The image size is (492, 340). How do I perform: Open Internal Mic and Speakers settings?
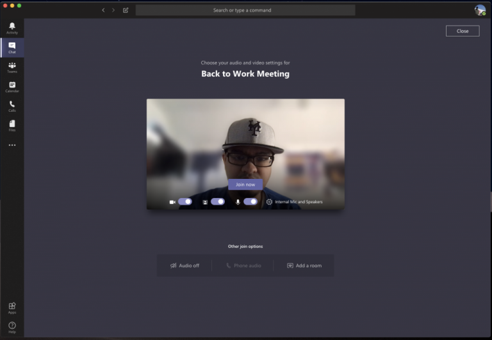tap(299, 202)
